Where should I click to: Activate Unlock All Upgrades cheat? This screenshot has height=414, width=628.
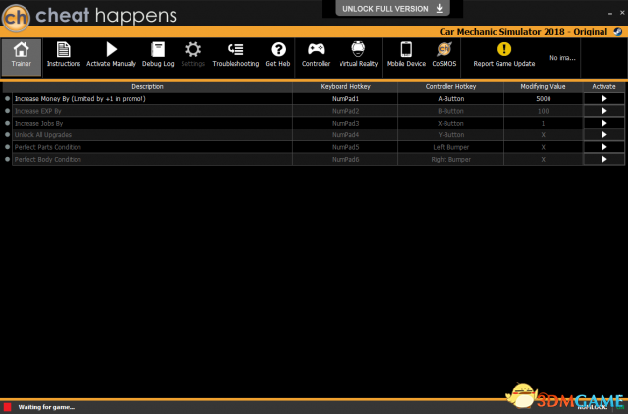coord(604,135)
